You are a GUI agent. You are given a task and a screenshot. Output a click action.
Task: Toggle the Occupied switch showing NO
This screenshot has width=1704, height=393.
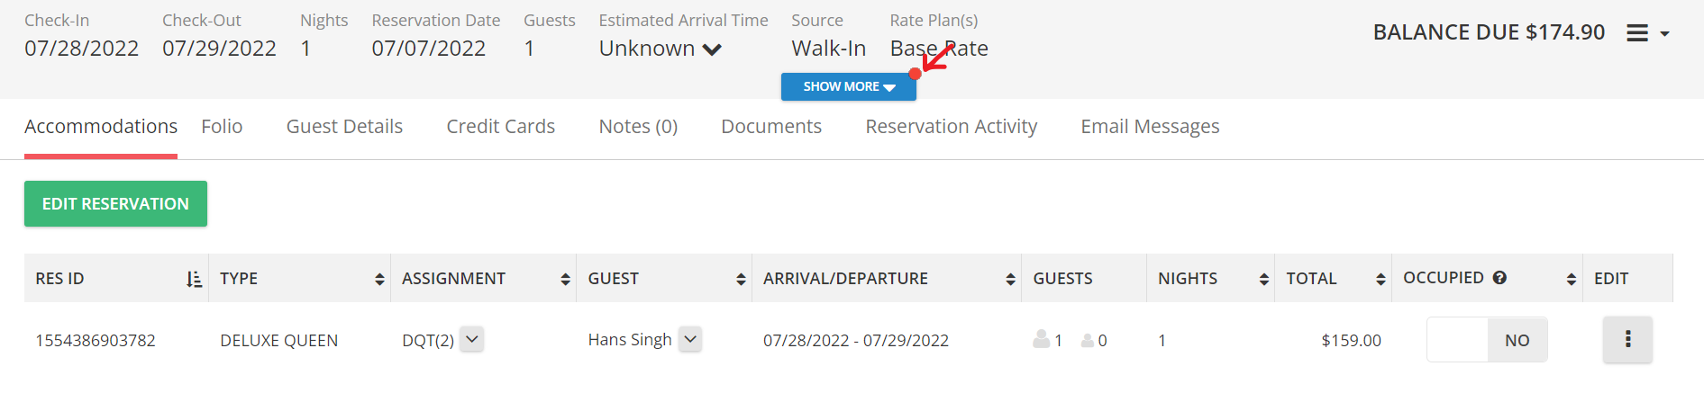(x=1487, y=340)
